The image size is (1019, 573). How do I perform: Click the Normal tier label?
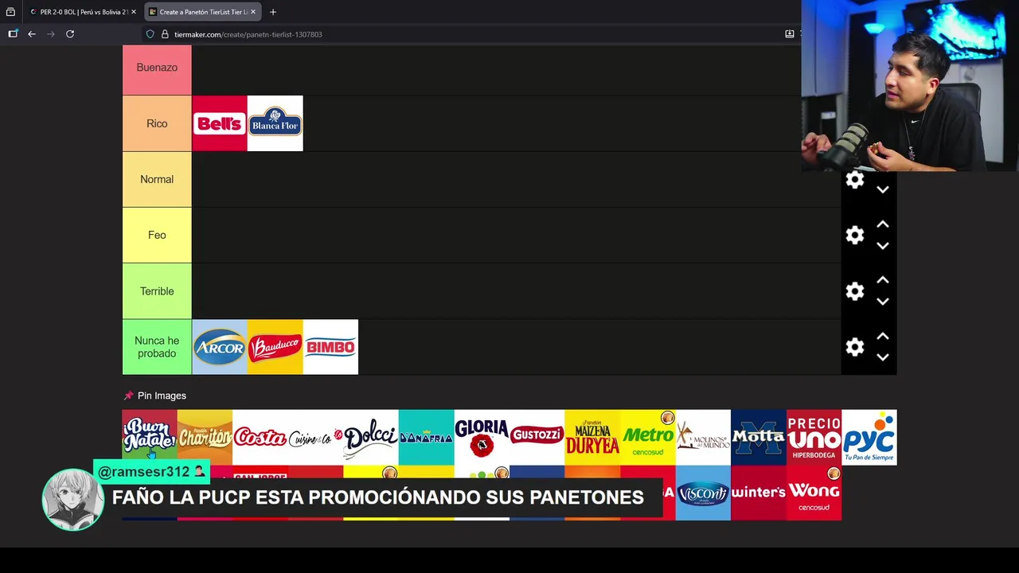pyautogui.click(x=157, y=179)
